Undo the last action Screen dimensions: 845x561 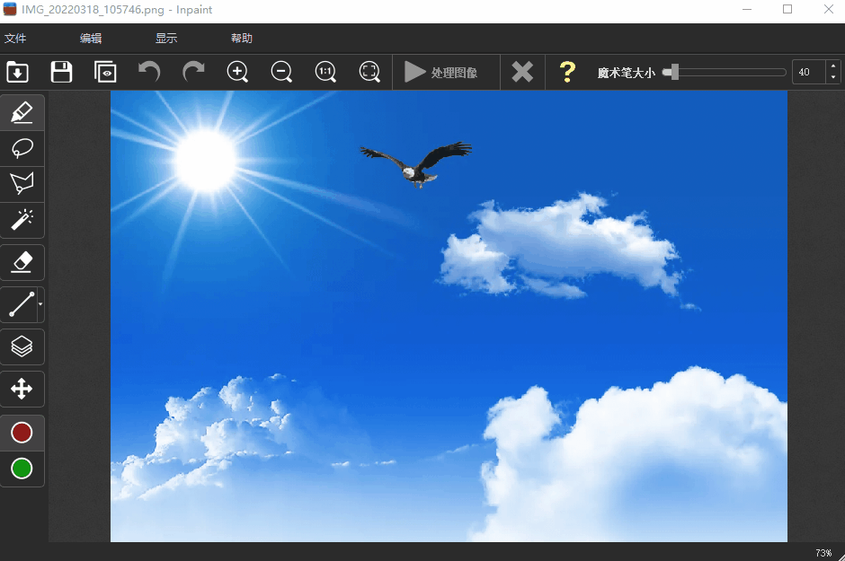point(149,71)
